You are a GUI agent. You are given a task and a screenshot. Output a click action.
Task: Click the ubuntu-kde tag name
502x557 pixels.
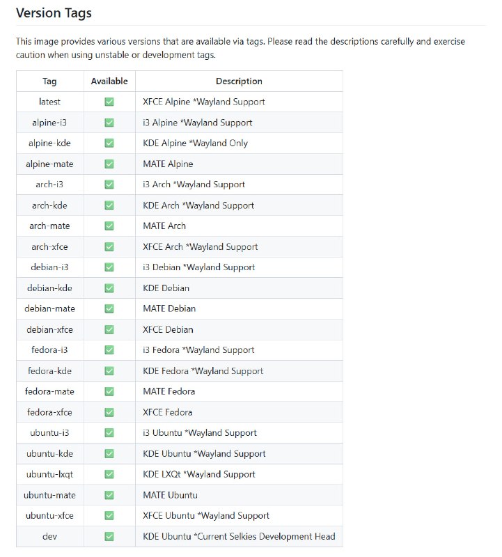click(x=49, y=454)
